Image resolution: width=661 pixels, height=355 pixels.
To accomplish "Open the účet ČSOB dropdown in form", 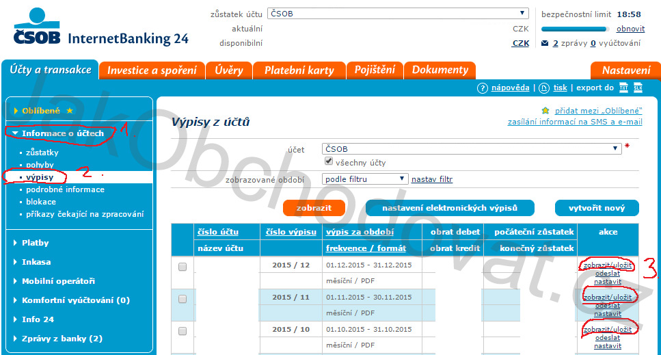I will [x=472, y=149].
